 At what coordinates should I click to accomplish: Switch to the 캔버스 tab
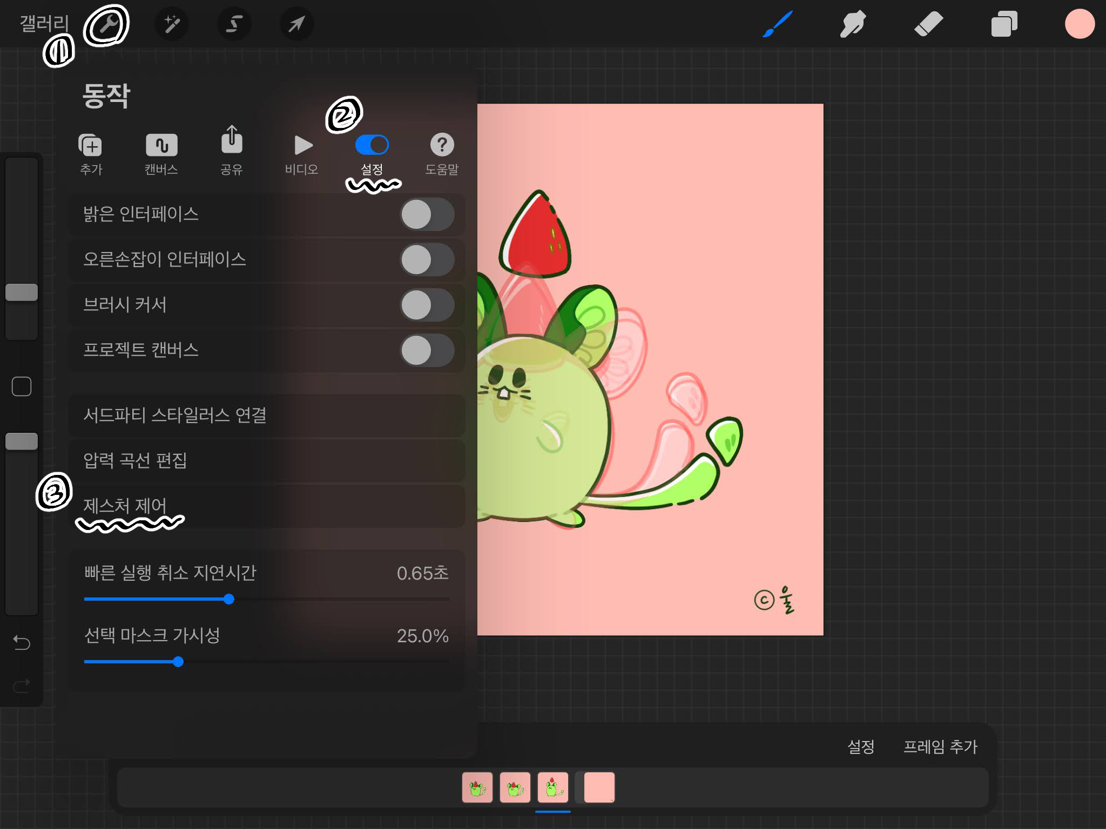pyautogui.click(x=161, y=154)
